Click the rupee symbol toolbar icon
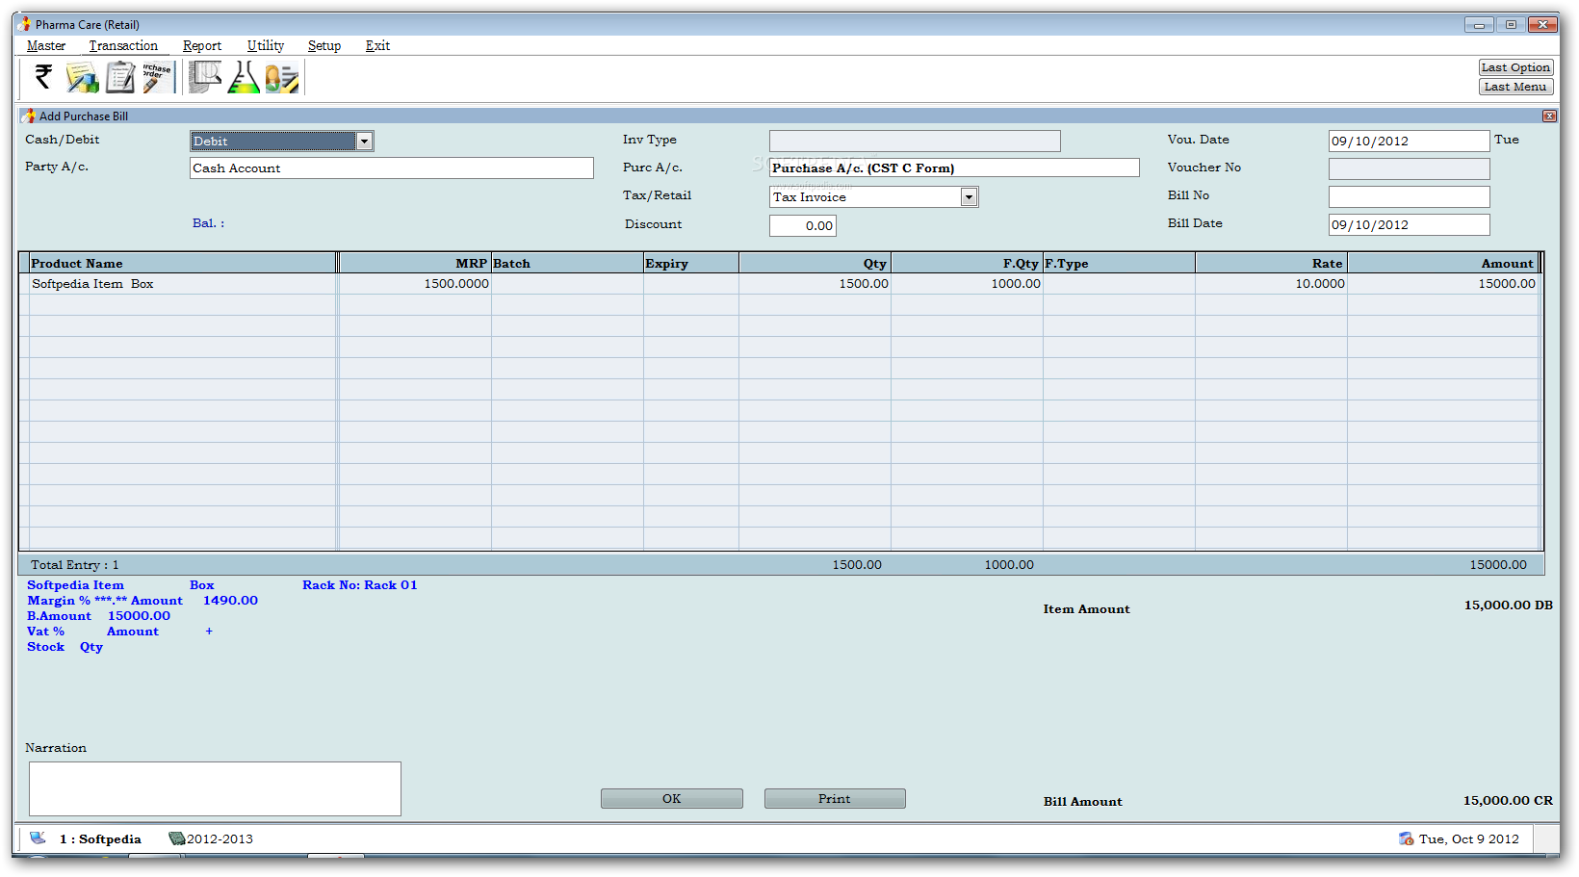This screenshot has width=1579, height=877. 43,77
